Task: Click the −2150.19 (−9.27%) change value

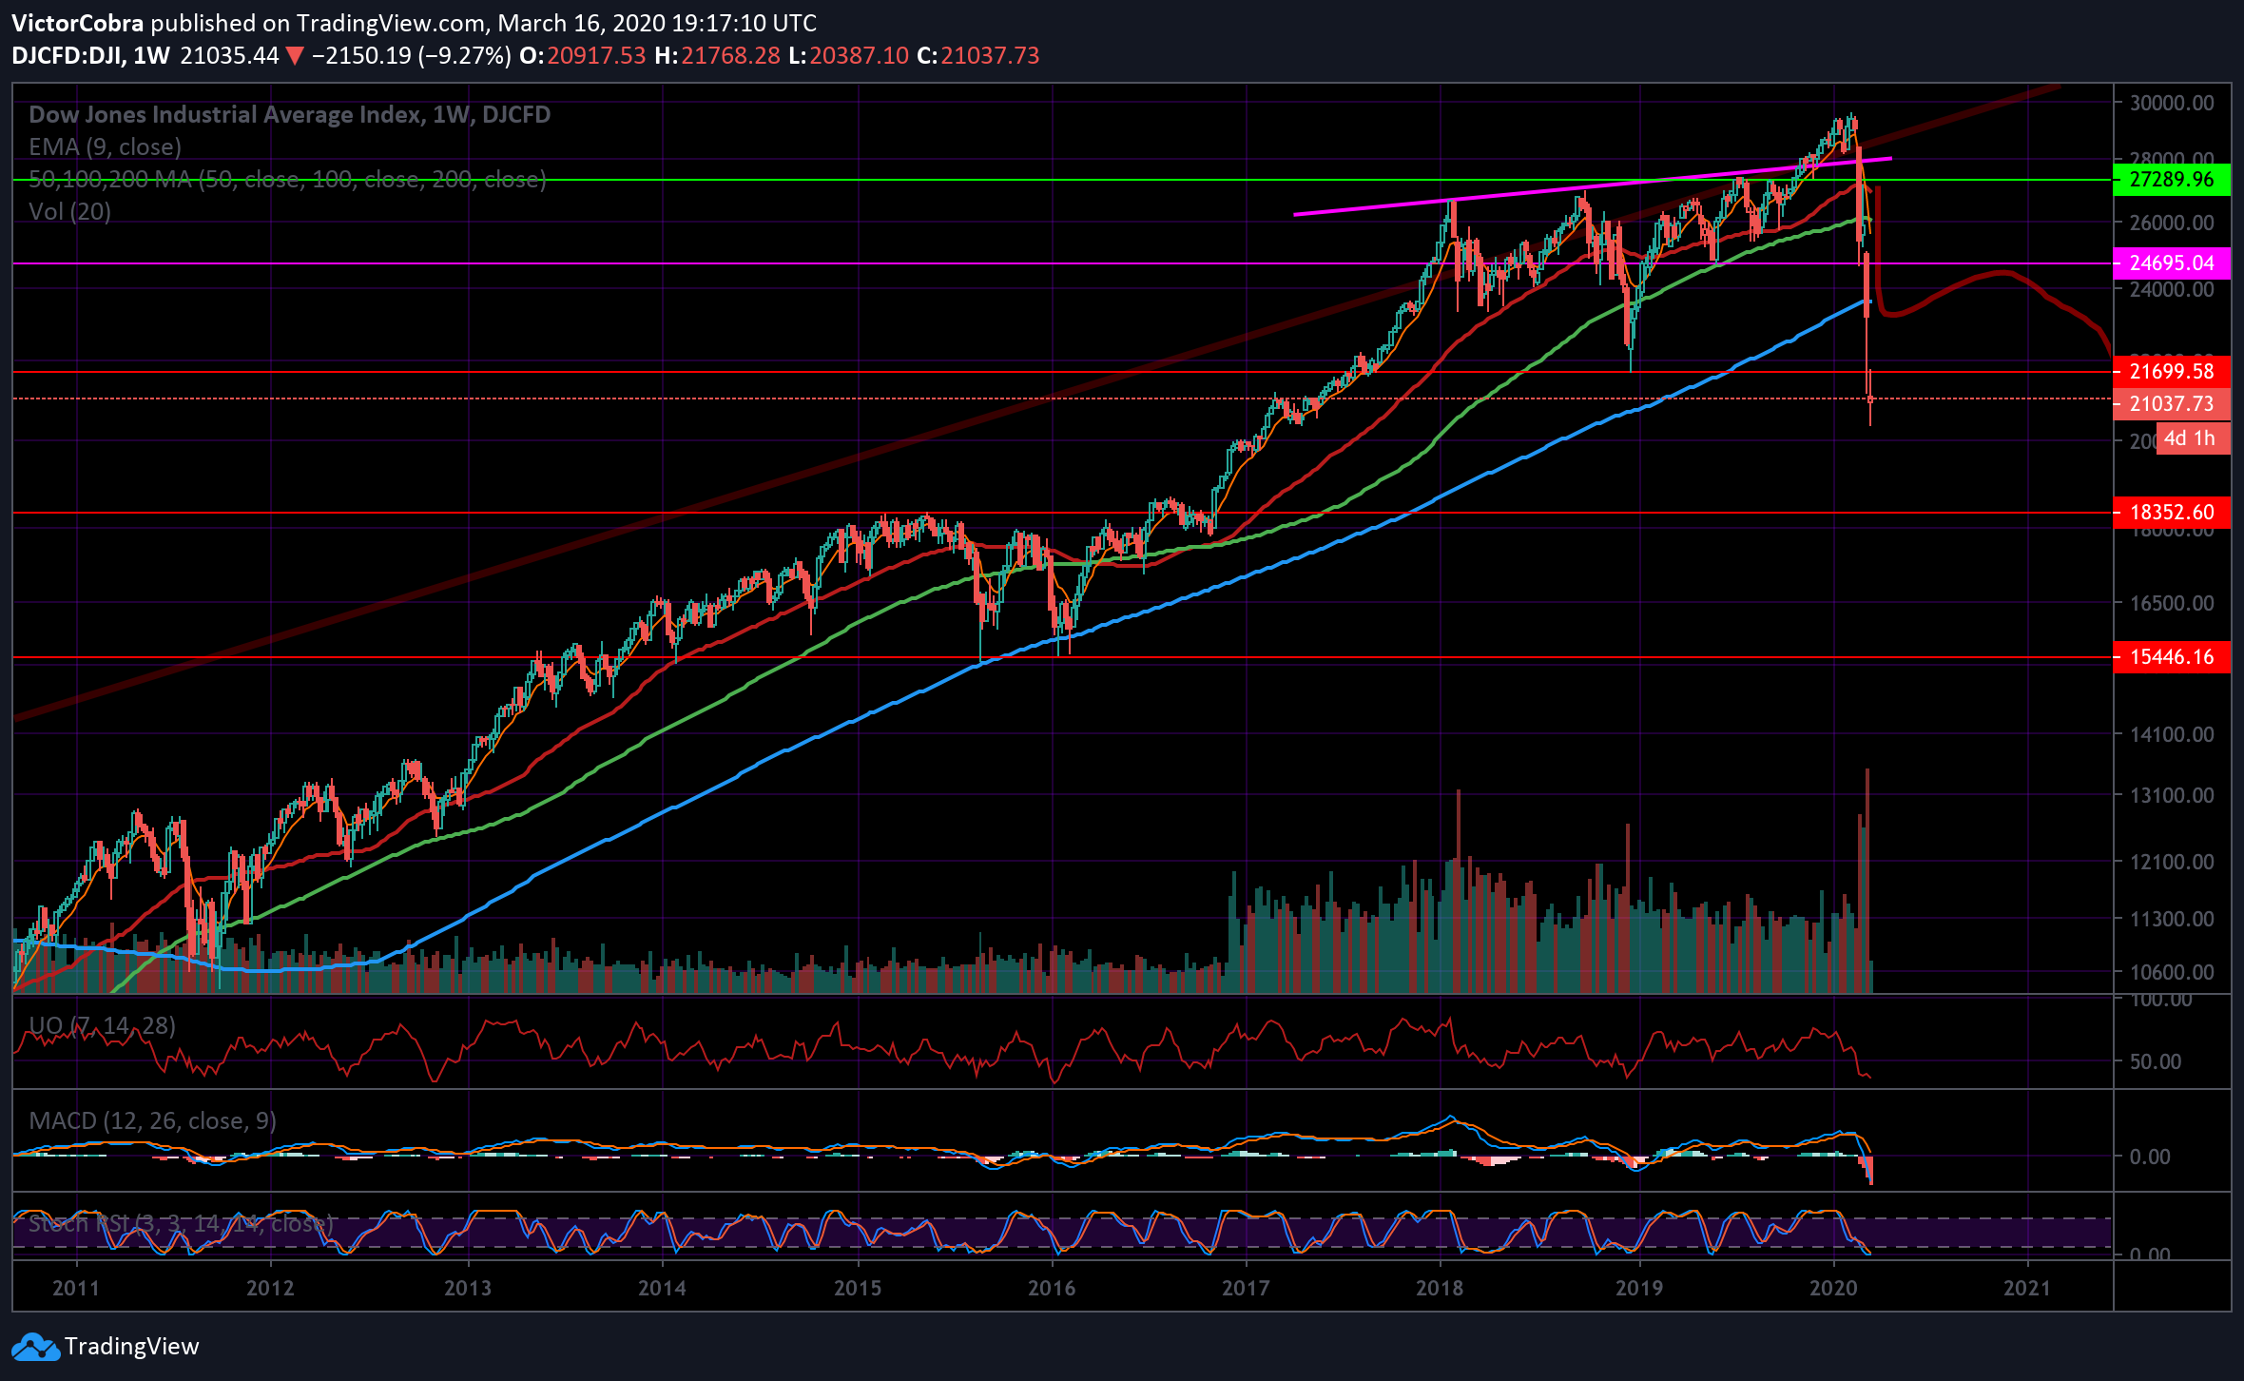Action: [x=411, y=55]
